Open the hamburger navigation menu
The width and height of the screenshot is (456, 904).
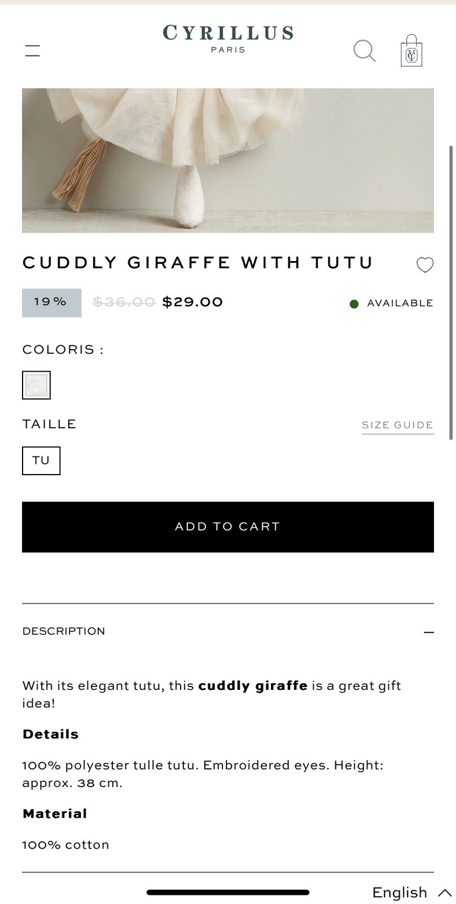[x=33, y=51]
